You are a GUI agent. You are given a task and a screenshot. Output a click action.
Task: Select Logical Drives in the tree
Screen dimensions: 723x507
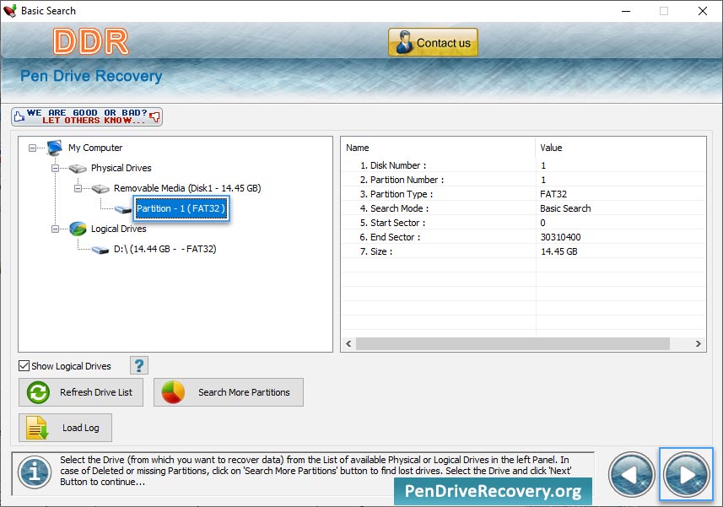pyautogui.click(x=118, y=229)
